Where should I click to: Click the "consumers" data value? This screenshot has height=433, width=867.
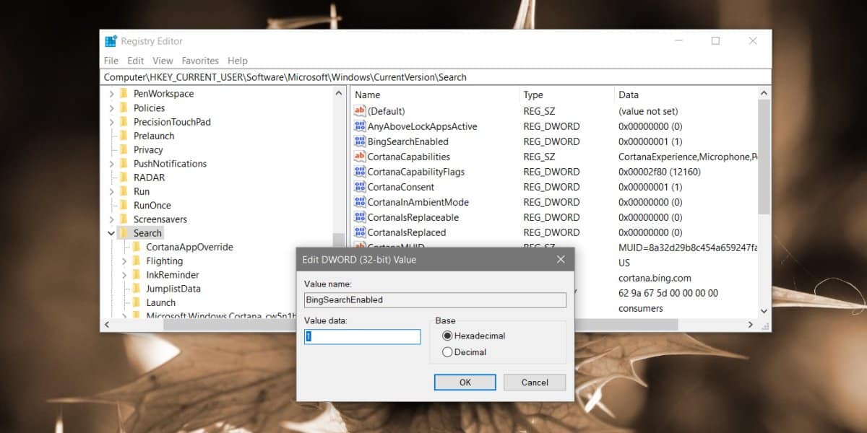640,308
